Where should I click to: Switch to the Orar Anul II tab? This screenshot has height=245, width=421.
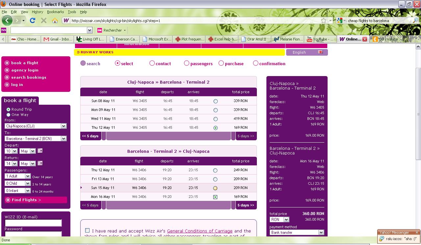[255, 39]
